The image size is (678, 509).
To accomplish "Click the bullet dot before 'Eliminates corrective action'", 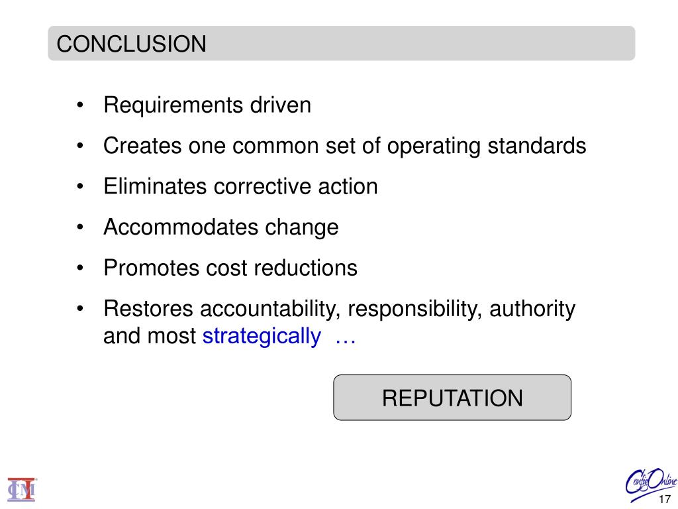I will coord(79,186).
